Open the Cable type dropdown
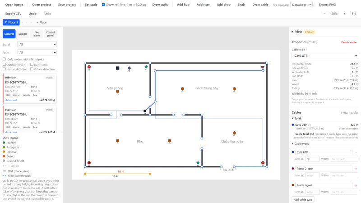Viewport: 361px width, 203px height. click(324, 55)
